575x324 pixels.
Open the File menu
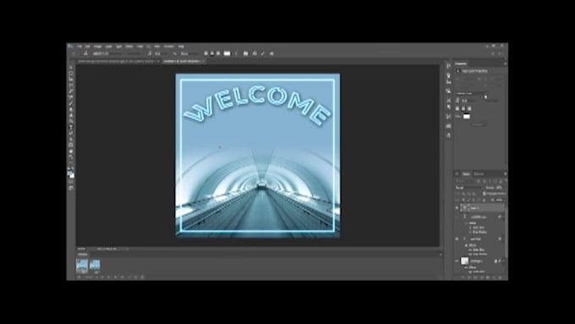(x=79, y=47)
